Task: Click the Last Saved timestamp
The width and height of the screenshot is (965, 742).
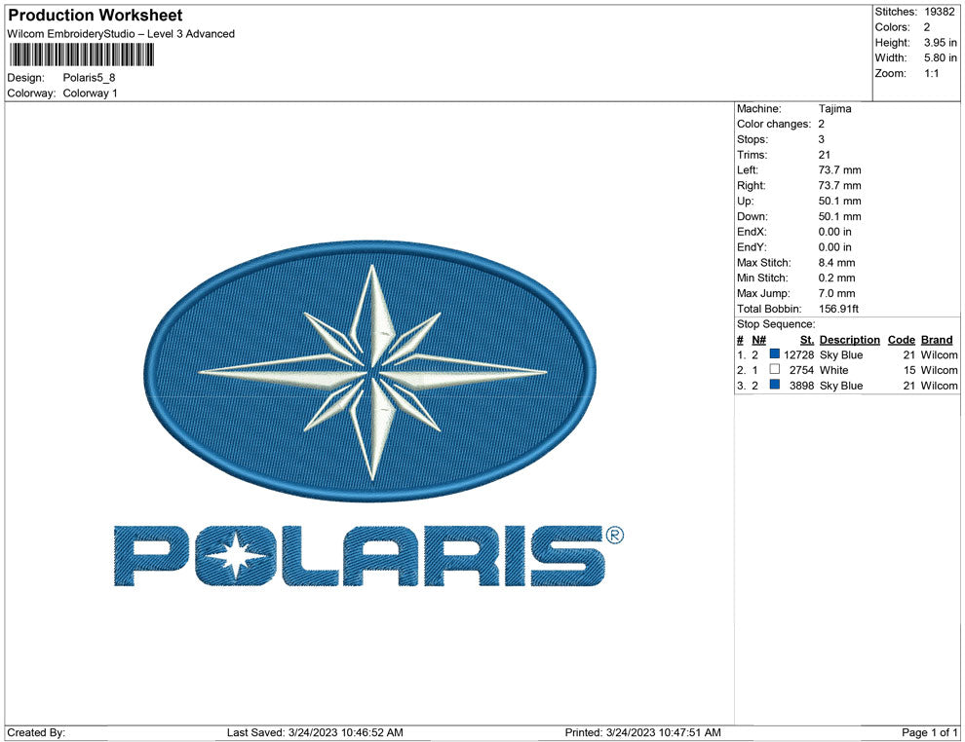Action: click(x=315, y=732)
